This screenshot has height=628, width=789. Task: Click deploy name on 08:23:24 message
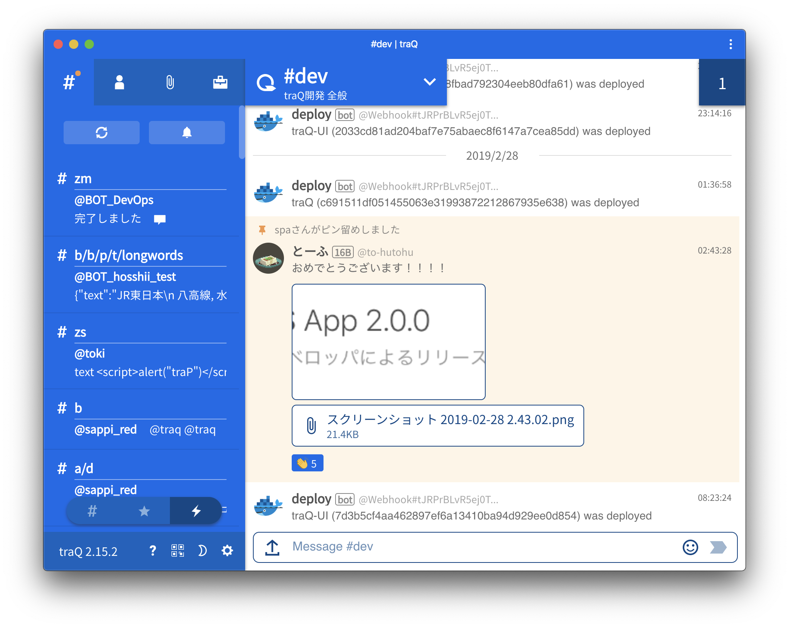point(311,499)
